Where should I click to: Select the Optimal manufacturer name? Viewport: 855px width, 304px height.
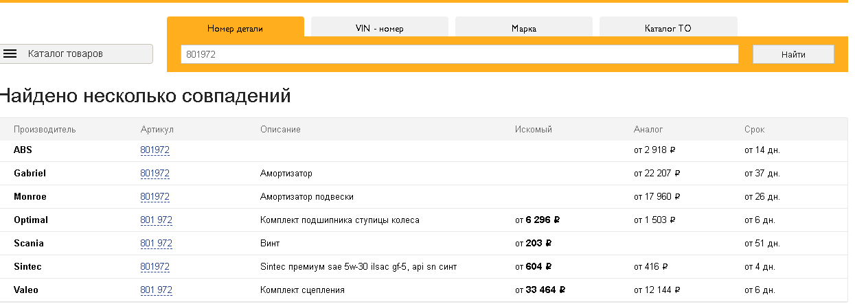(x=31, y=220)
